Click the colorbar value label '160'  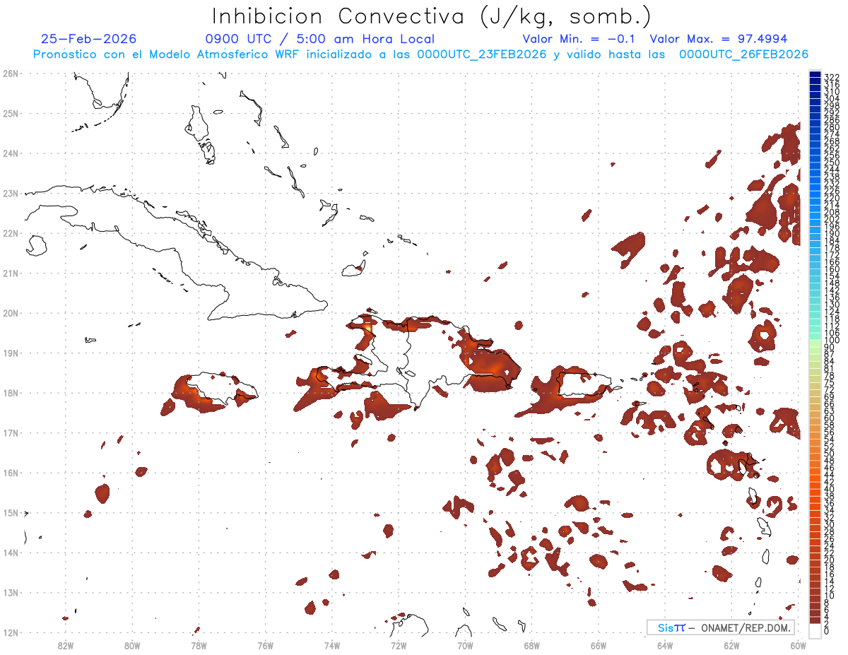[x=832, y=269]
